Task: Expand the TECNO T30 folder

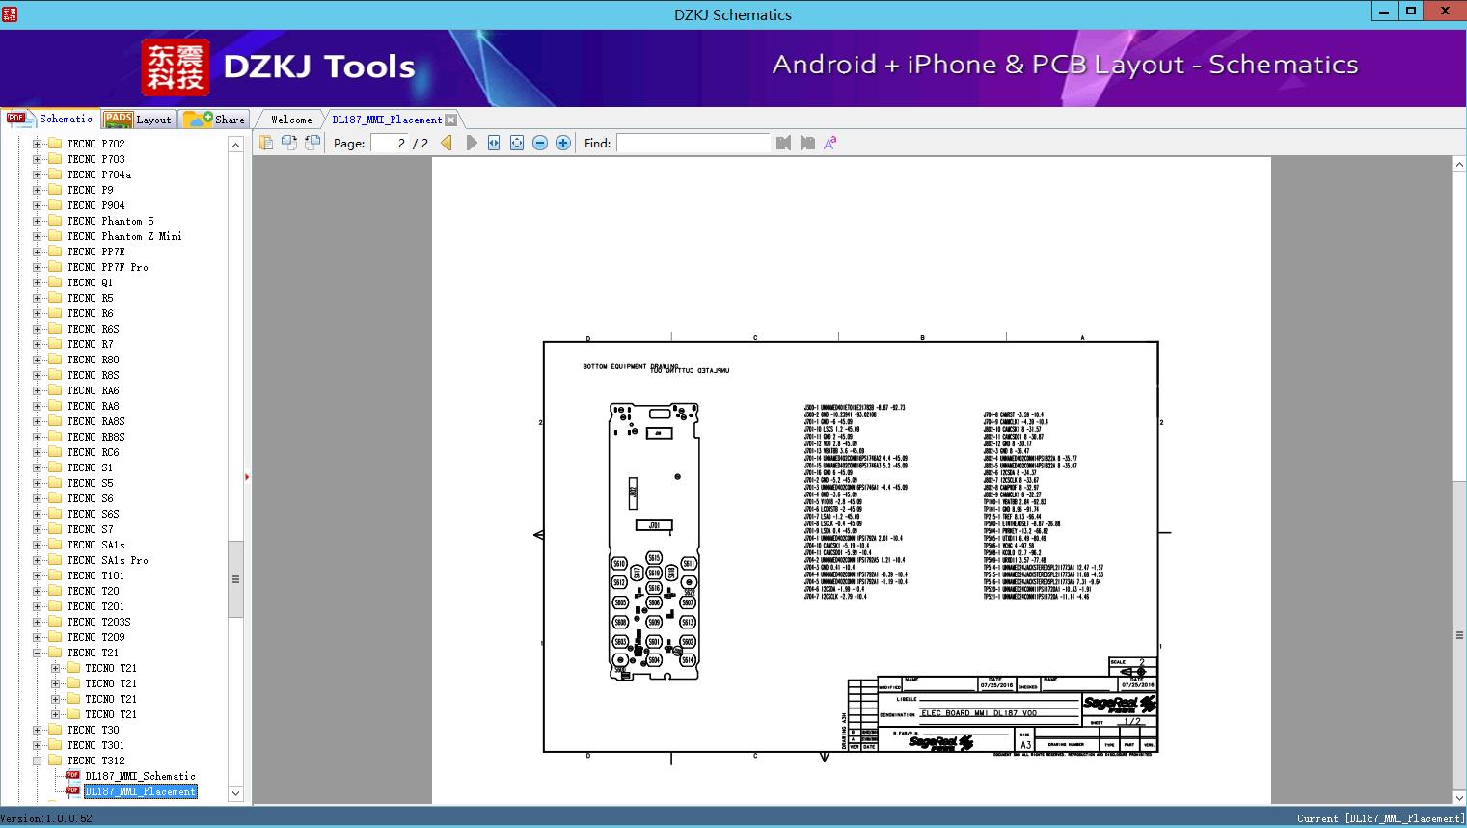Action: (x=38, y=730)
